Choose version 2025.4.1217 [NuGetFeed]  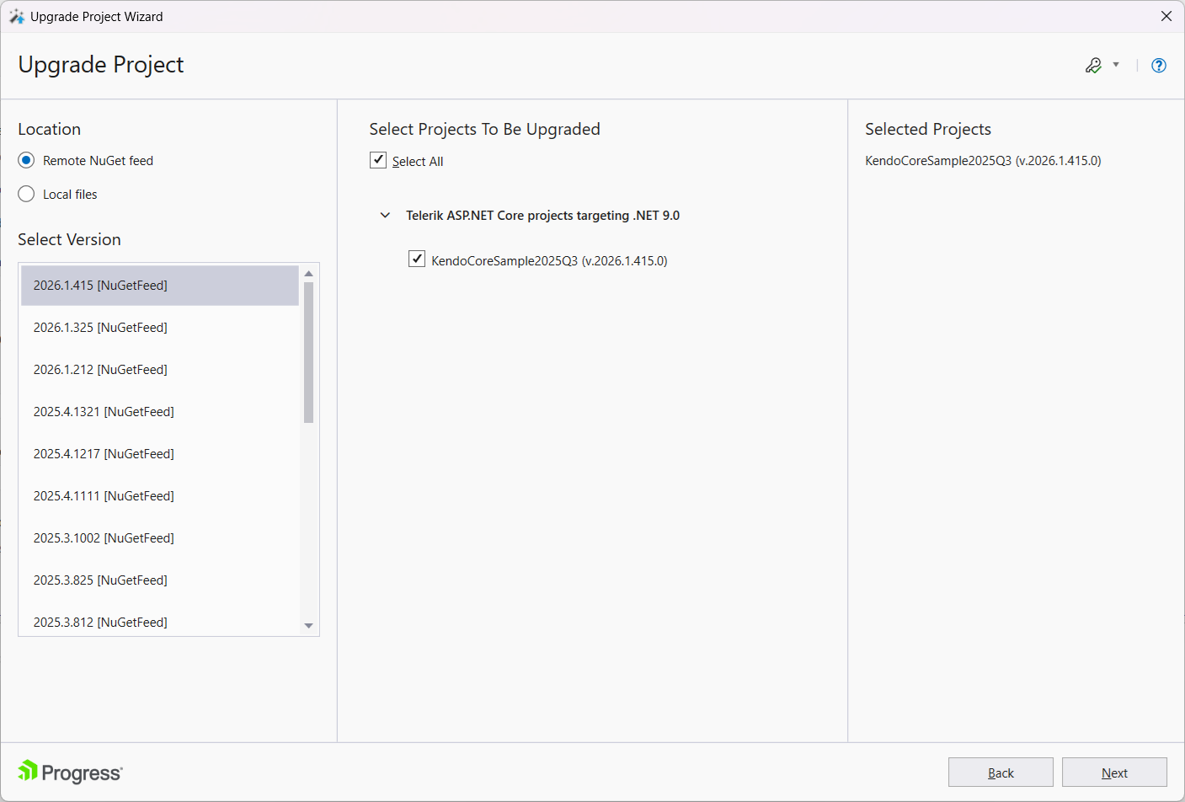click(x=160, y=454)
